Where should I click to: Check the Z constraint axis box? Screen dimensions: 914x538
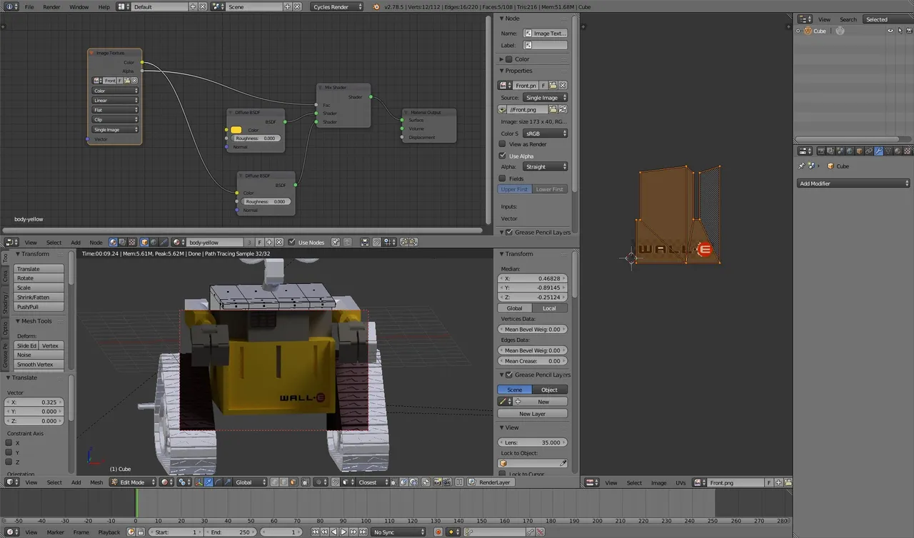coord(9,462)
